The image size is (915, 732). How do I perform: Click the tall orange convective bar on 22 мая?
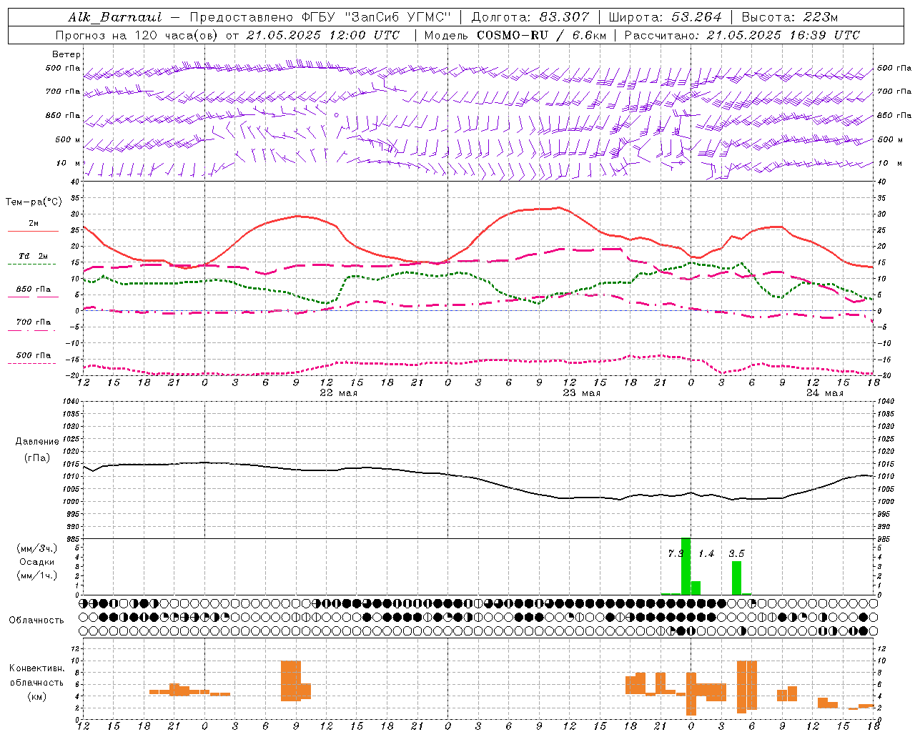coord(291,681)
